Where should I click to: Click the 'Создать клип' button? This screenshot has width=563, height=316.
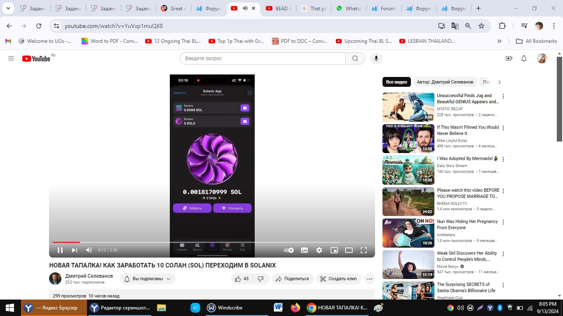coord(339,279)
